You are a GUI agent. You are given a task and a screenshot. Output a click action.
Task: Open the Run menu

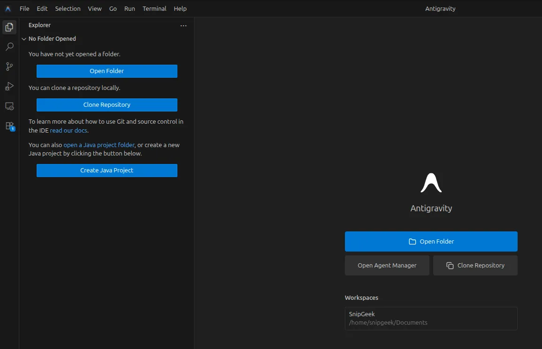130,8
